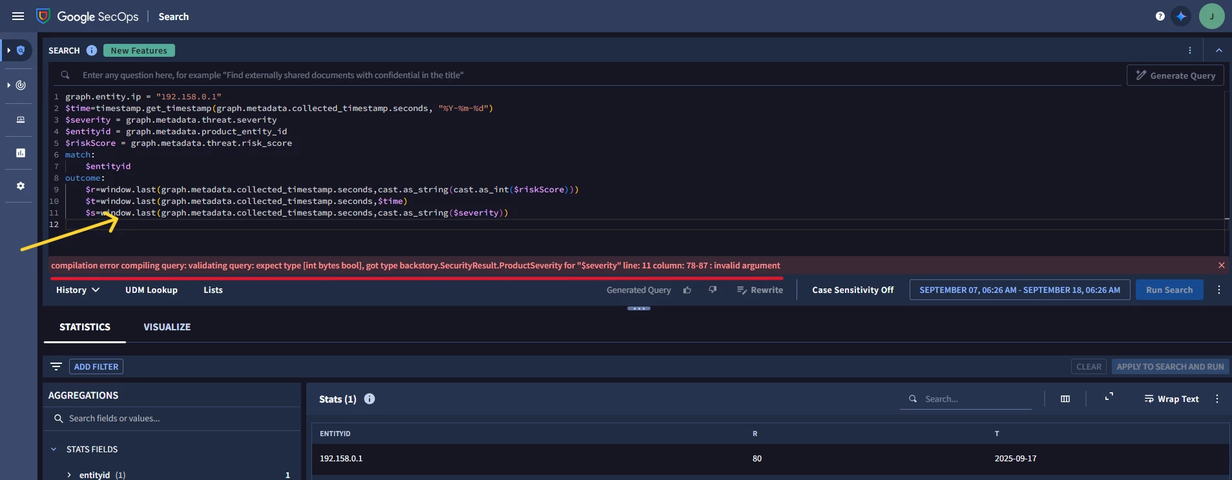Click the Run Search button
The image size is (1232, 480).
[x=1169, y=290]
